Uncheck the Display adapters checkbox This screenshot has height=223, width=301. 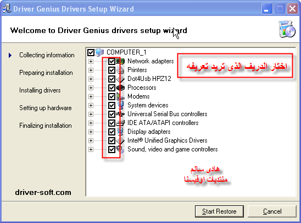click(x=112, y=132)
